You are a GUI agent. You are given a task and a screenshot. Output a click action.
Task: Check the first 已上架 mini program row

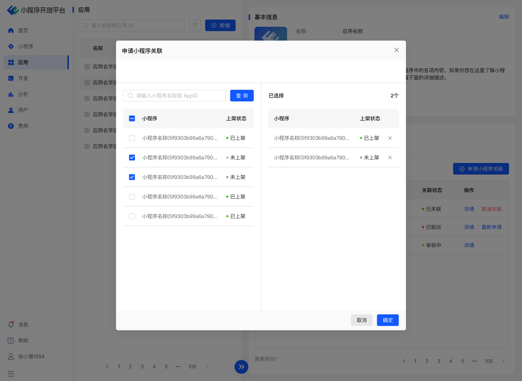click(x=132, y=138)
